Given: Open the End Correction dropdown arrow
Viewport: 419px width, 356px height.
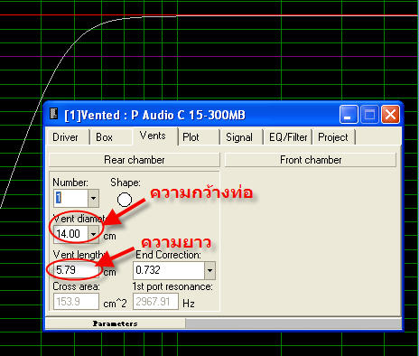Looking at the screenshot, I should pyautogui.click(x=209, y=270).
